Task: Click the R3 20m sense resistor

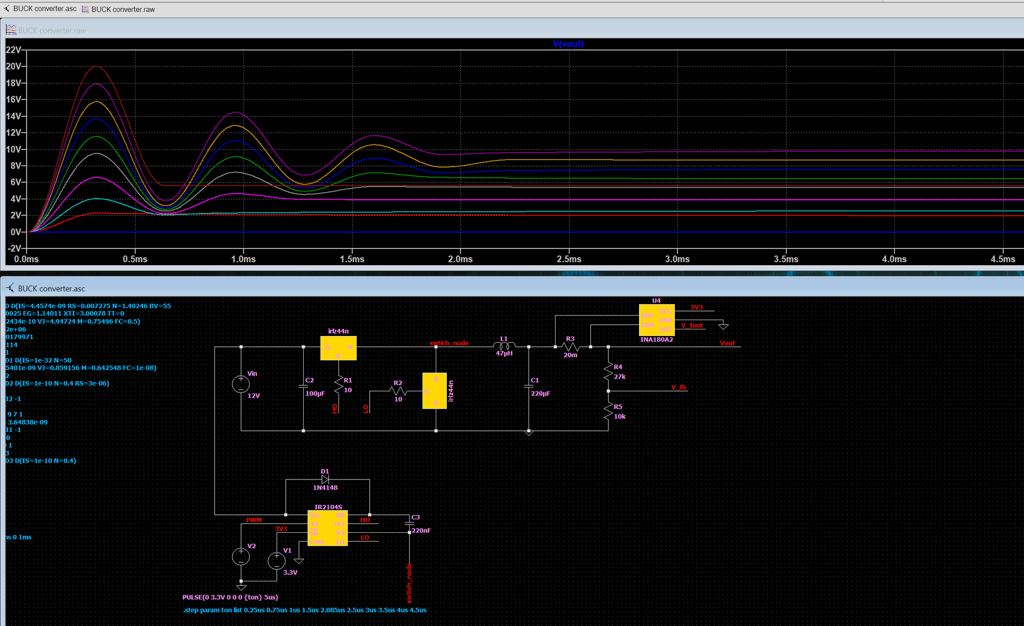Action: (x=570, y=347)
